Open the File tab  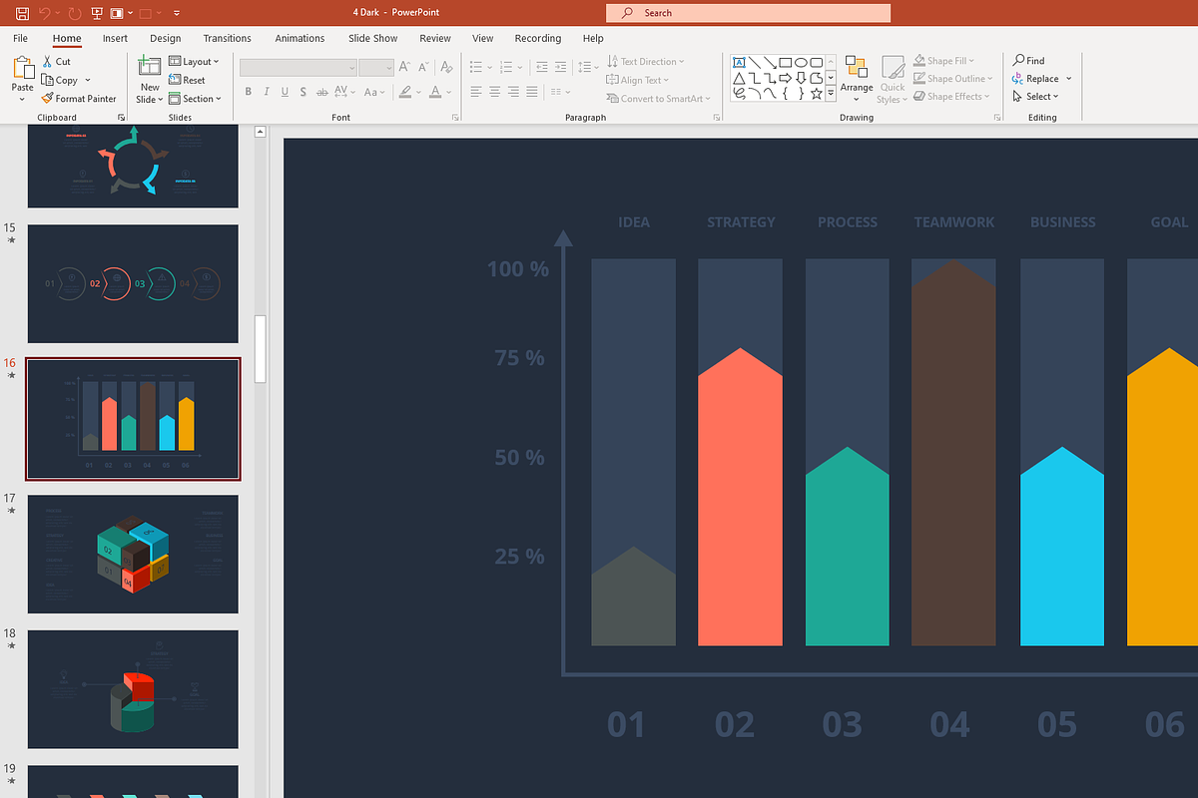pyautogui.click(x=20, y=38)
